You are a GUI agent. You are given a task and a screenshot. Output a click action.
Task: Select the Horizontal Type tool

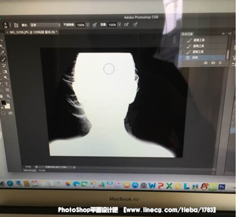coord(6,84)
